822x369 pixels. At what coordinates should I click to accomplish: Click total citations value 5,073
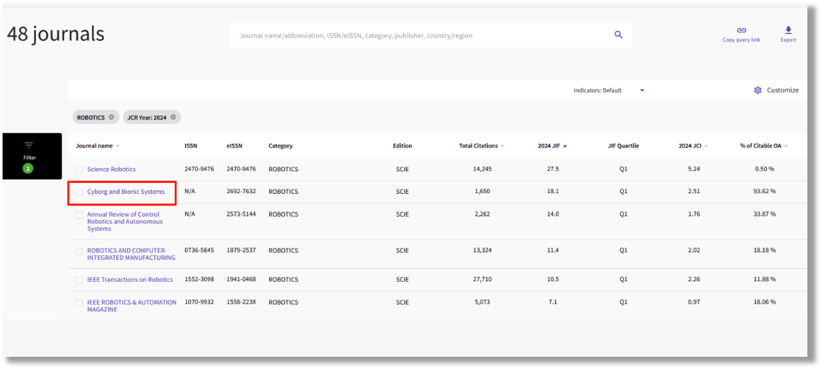pos(482,302)
